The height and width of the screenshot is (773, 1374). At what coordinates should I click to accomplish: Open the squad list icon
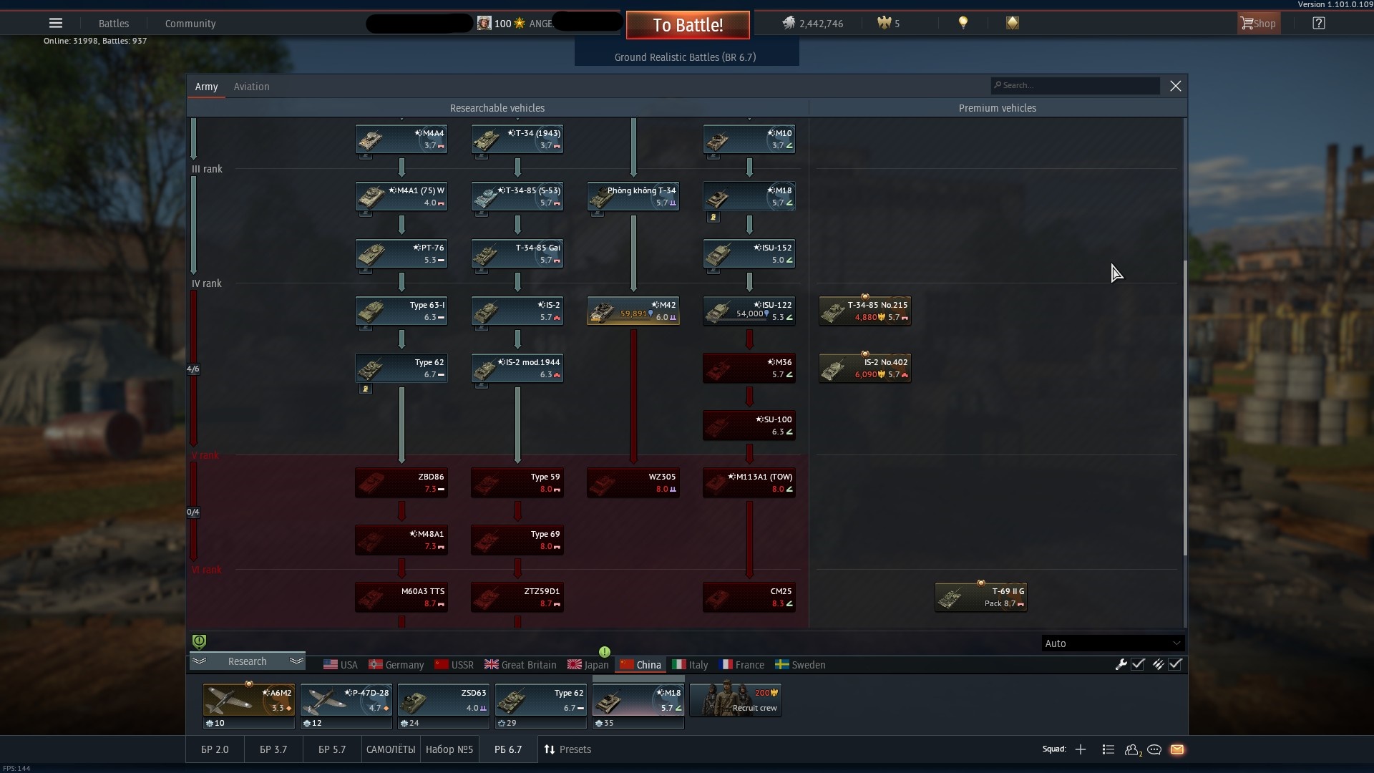(1109, 749)
